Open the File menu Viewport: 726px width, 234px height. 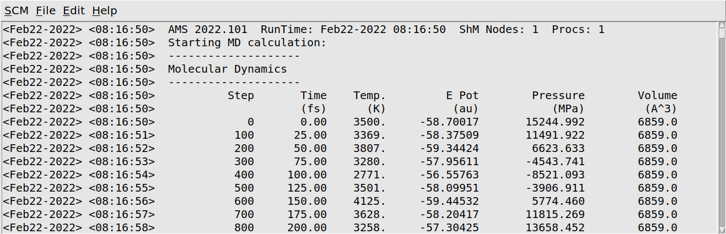[x=45, y=10]
